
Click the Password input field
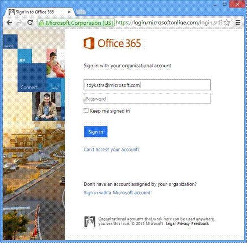147,98
